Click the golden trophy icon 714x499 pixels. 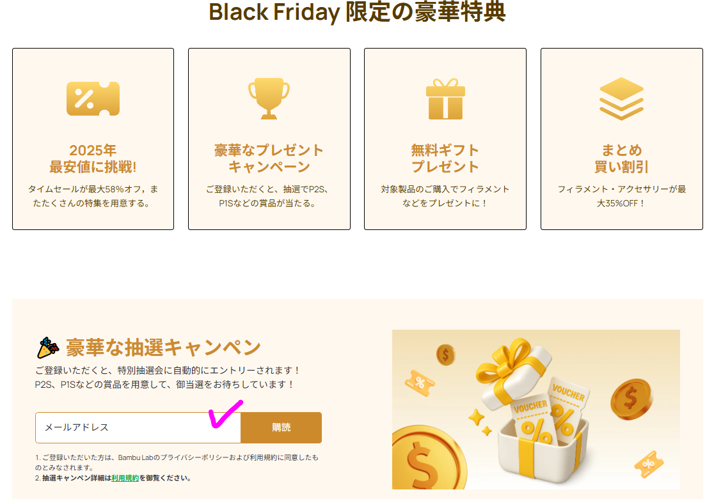tap(269, 98)
